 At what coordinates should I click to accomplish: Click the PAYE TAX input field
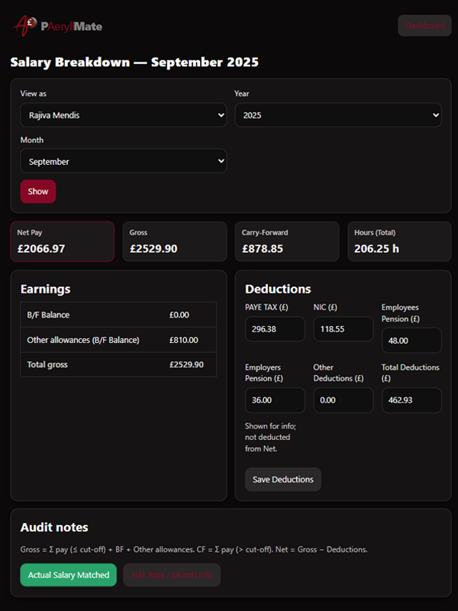click(x=275, y=329)
